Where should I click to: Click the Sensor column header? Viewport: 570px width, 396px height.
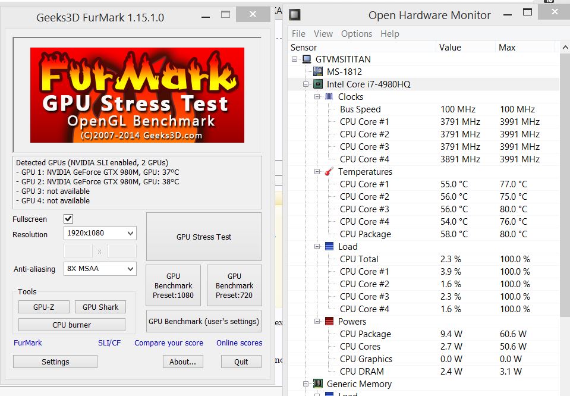pyautogui.click(x=362, y=48)
